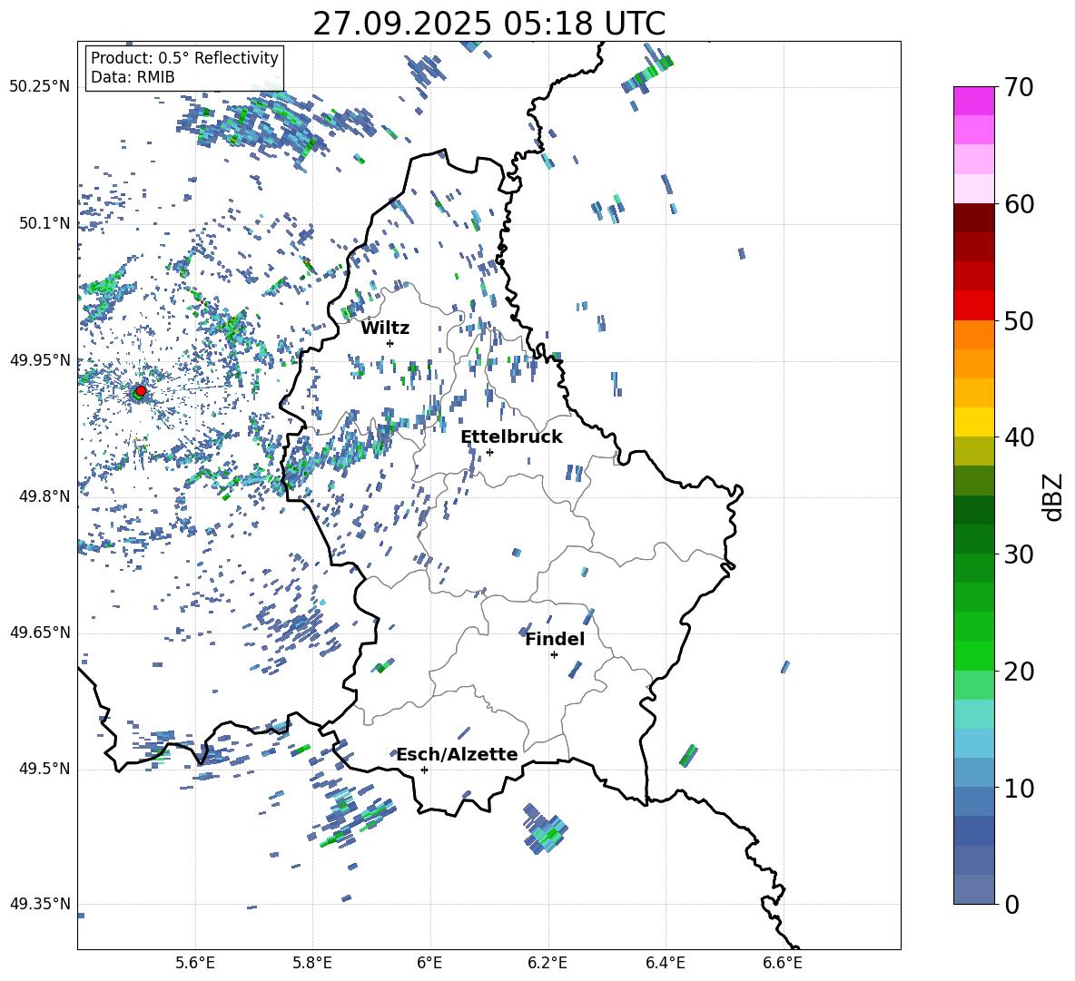Click the colorbar tick label '20'
1075x981 pixels.
point(1019,672)
